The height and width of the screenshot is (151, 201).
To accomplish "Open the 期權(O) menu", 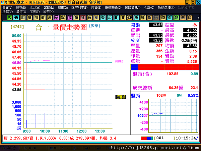I will (x=63, y=8).
